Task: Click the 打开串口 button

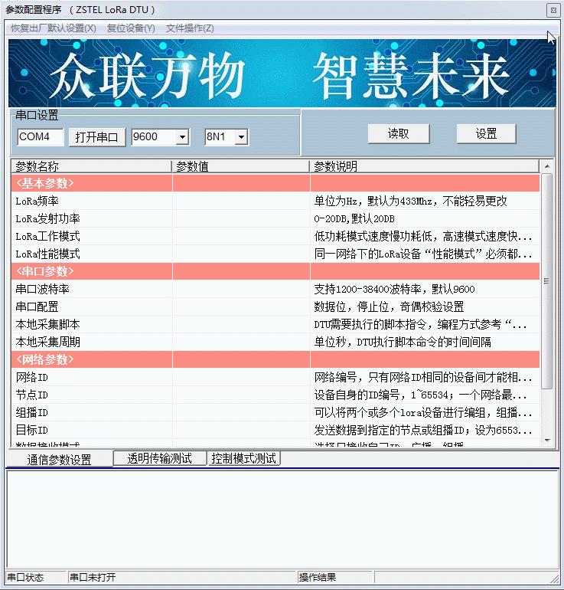Action: point(97,137)
